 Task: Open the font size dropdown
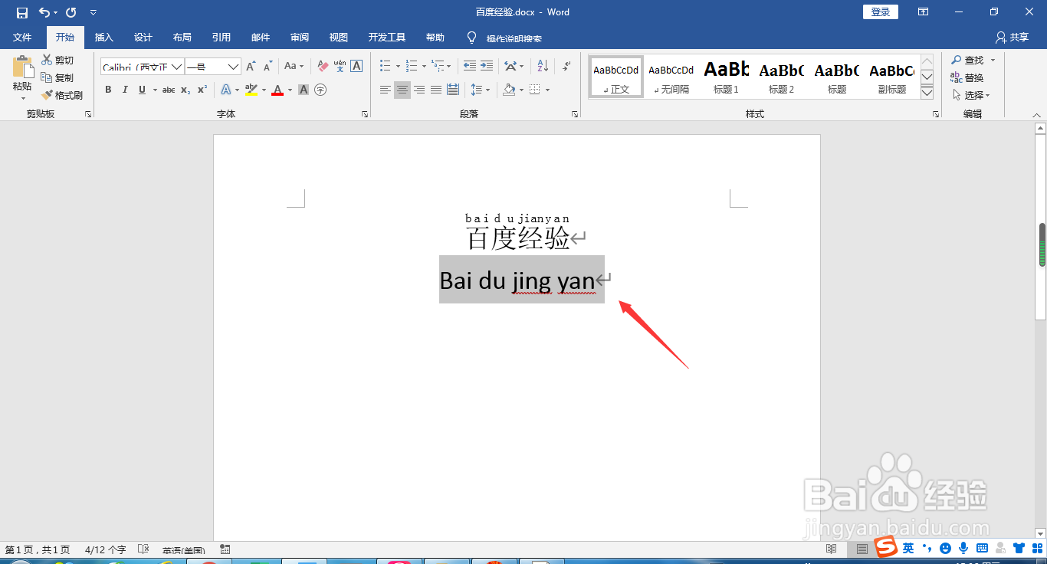(x=234, y=67)
